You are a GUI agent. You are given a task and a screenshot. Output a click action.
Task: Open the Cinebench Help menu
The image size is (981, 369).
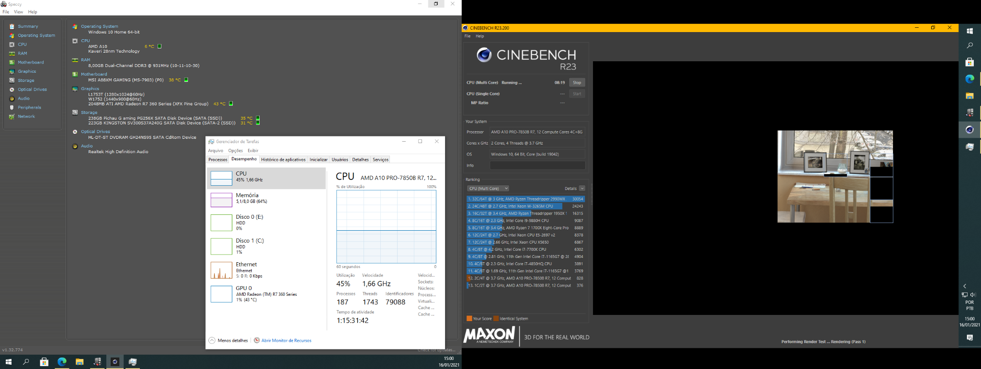[479, 36]
